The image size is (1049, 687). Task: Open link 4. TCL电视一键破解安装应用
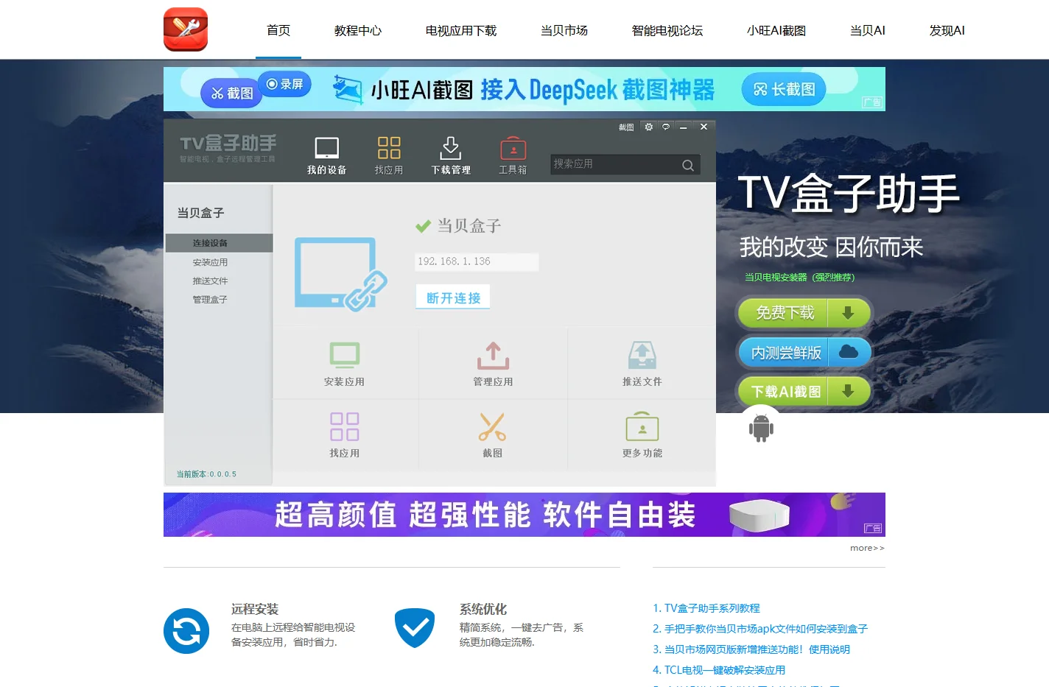pos(719,670)
